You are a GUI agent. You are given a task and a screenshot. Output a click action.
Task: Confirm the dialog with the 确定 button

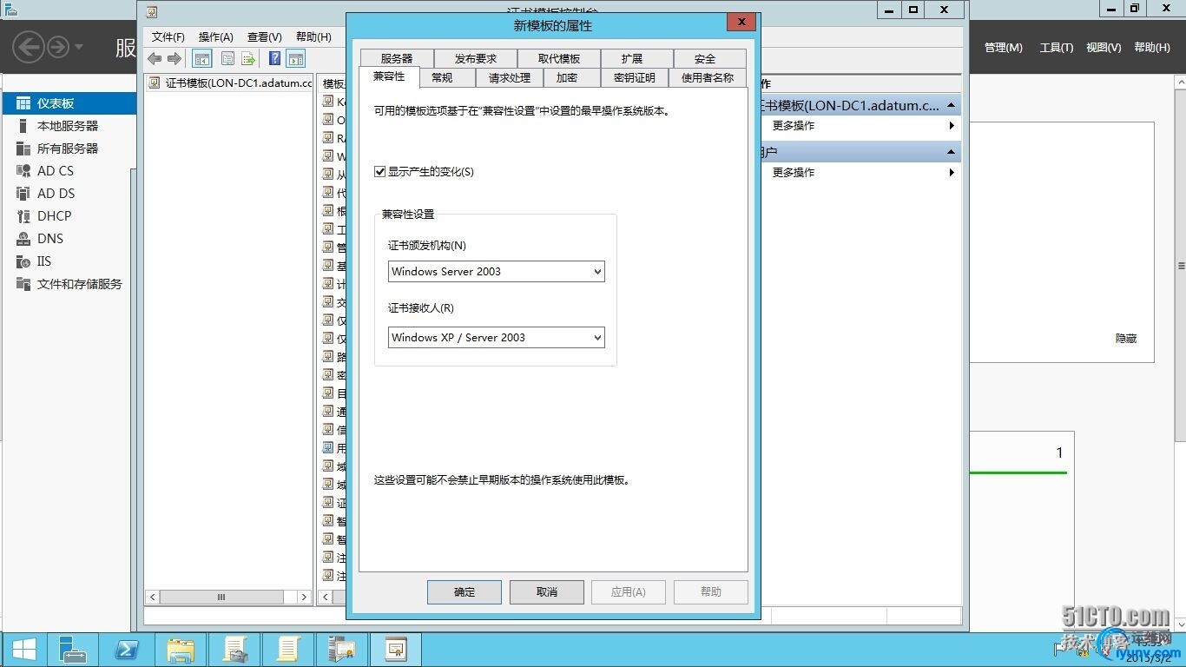[x=465, y=592]
